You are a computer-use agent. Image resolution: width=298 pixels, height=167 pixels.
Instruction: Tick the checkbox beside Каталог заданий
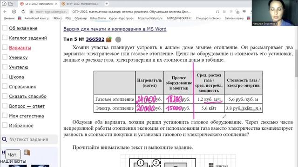(x=5, y=38)
